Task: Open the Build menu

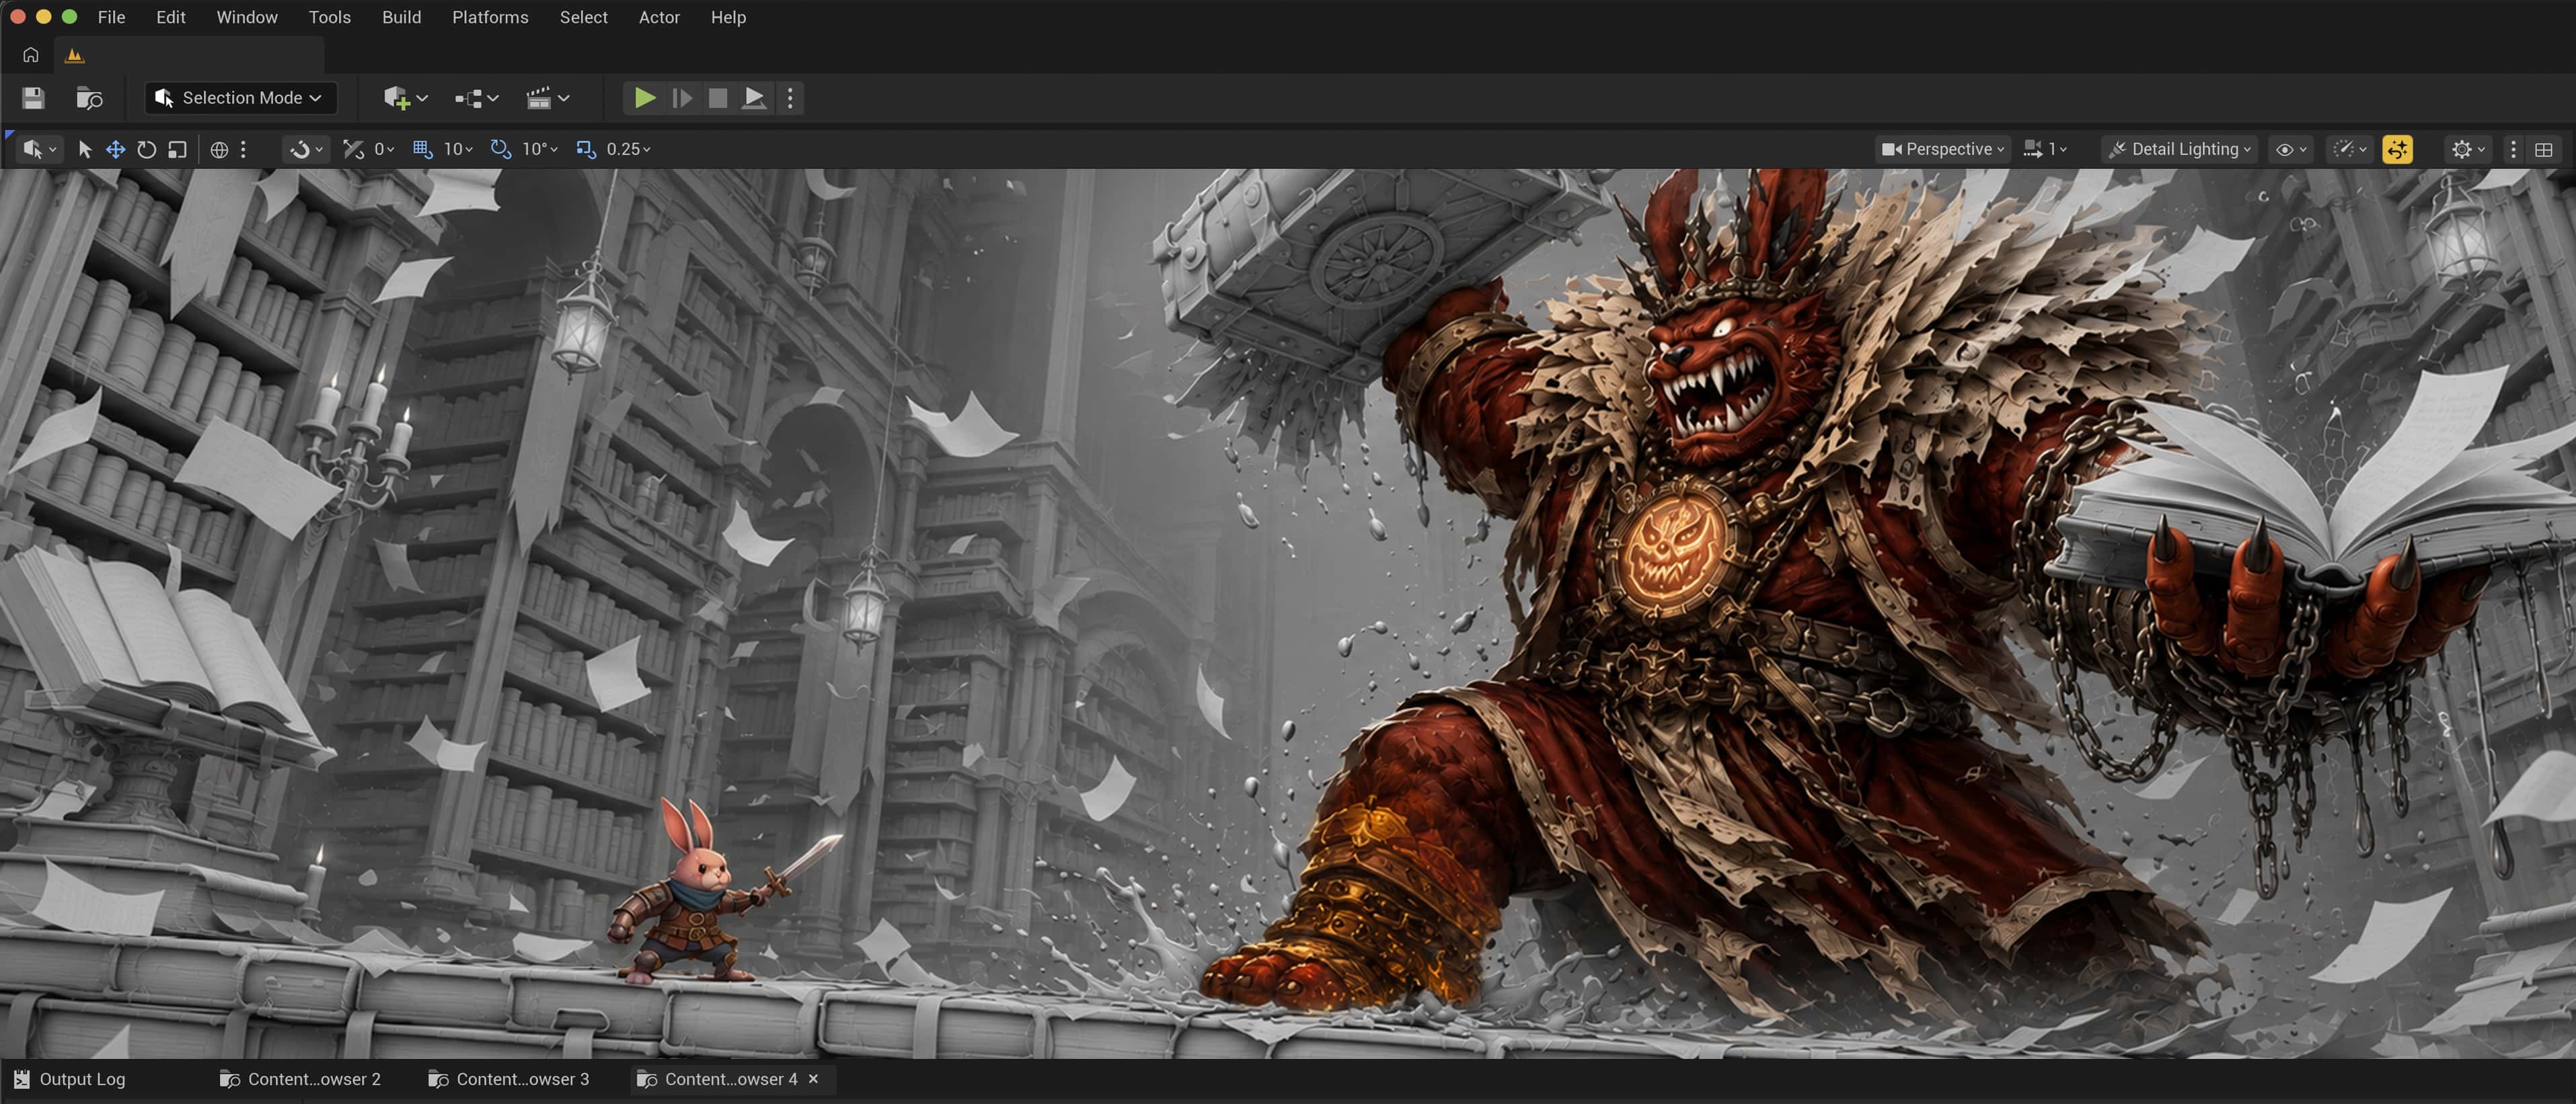Action: (402, 17)
